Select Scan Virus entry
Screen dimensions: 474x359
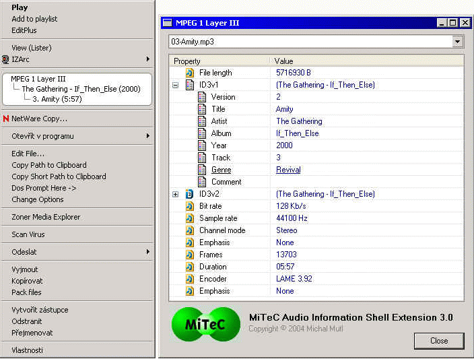coord(28,234)
